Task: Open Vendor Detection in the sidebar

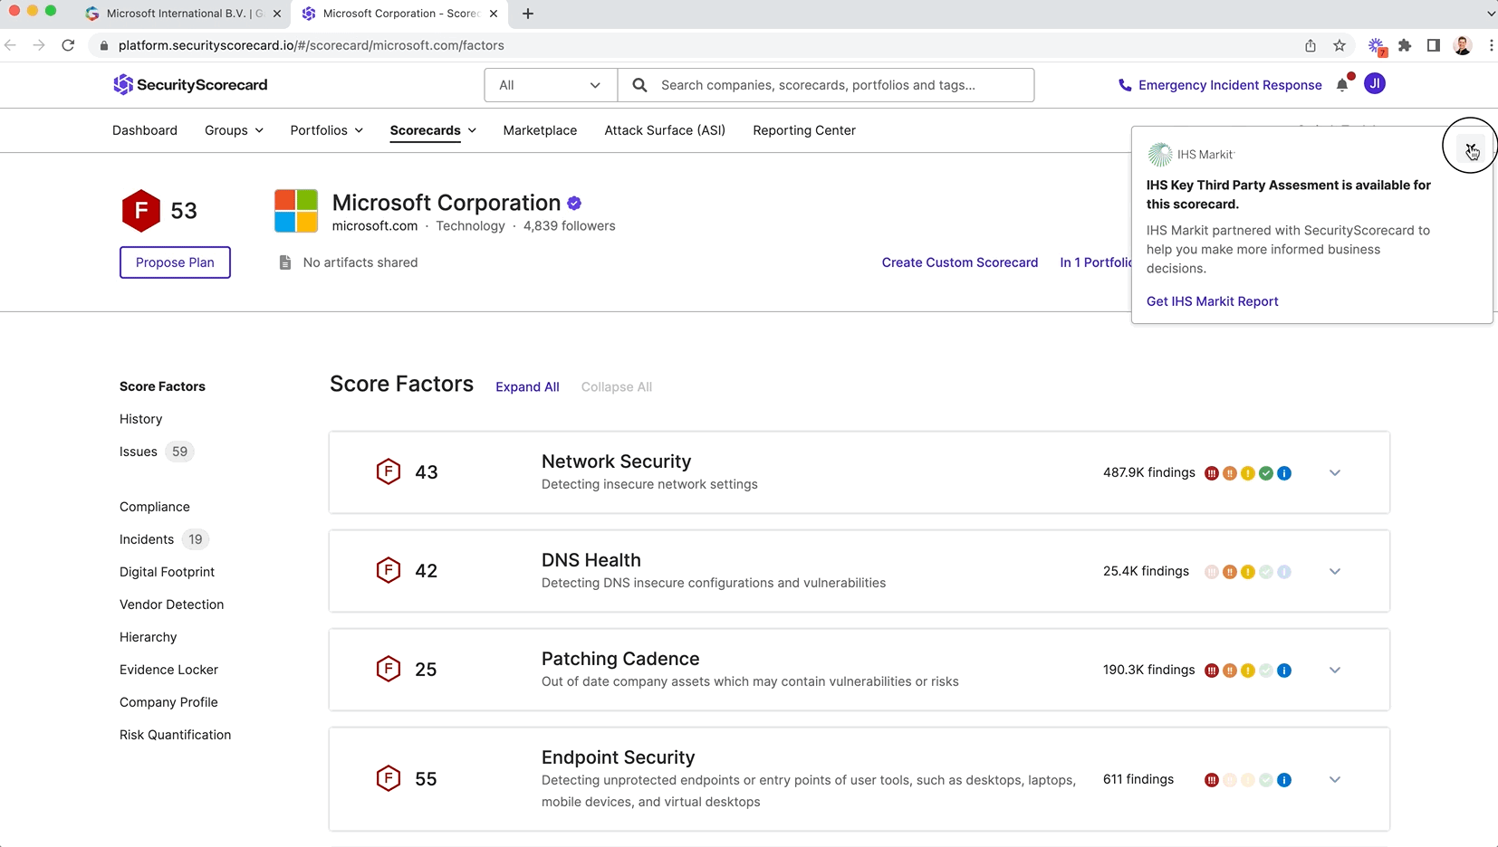Action: [x=172, y=604]
